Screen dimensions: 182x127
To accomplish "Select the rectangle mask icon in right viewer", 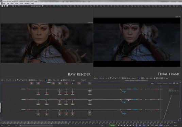I will [117, 78].
